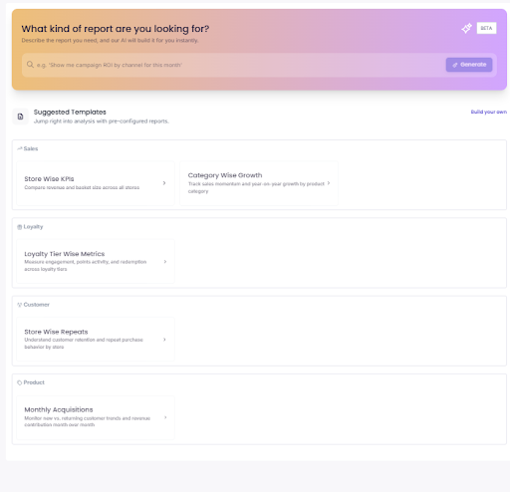Expand the Monthly Acquisitions chevron
Screen dimensions: 510x492
pyautogui.click(x=165, y=417)
